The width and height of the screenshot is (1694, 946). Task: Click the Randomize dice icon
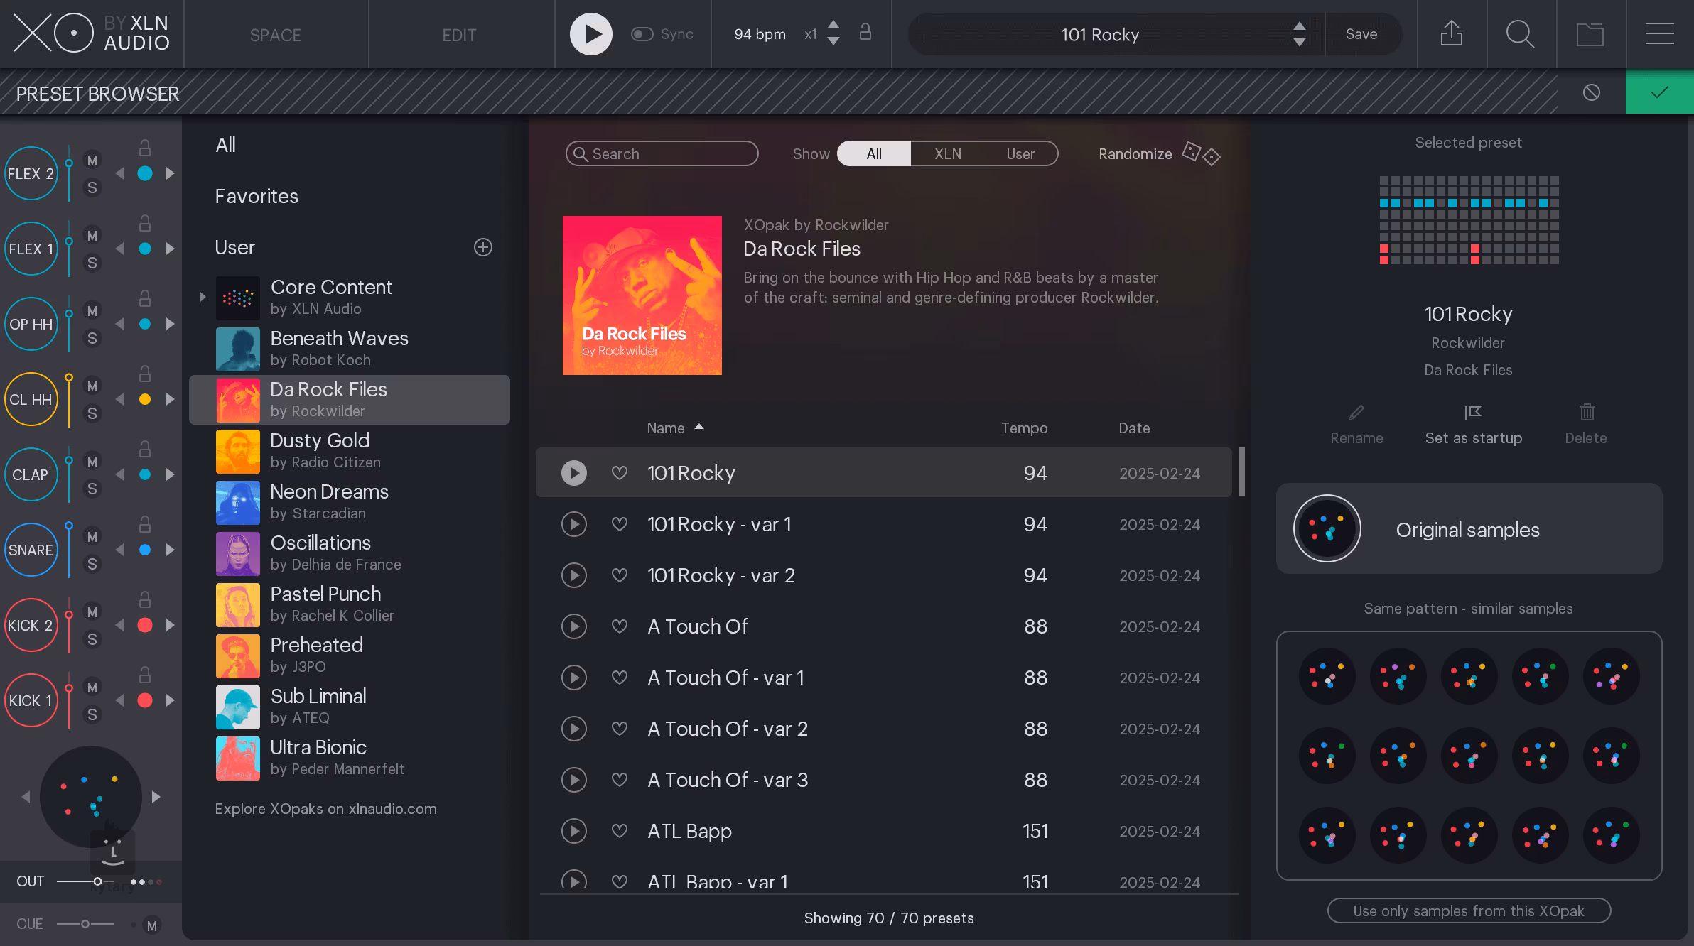pos(1201,153)
